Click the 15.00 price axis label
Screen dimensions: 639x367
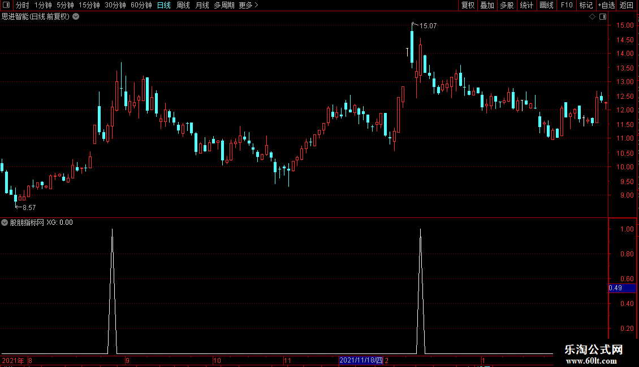pyautogui.click(x=625, y=25)
